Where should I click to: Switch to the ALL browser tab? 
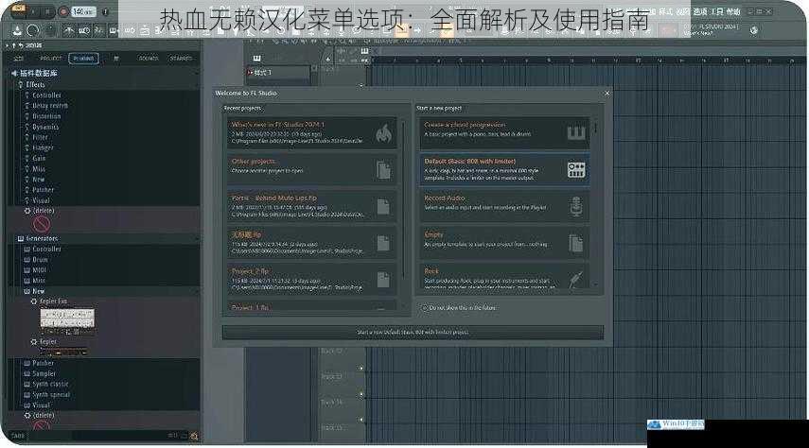tap(19, 59)
